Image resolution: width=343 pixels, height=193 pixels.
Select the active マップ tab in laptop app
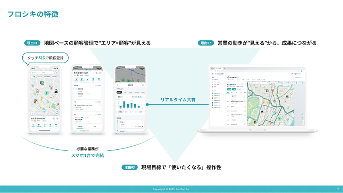(x=238, y=80)
